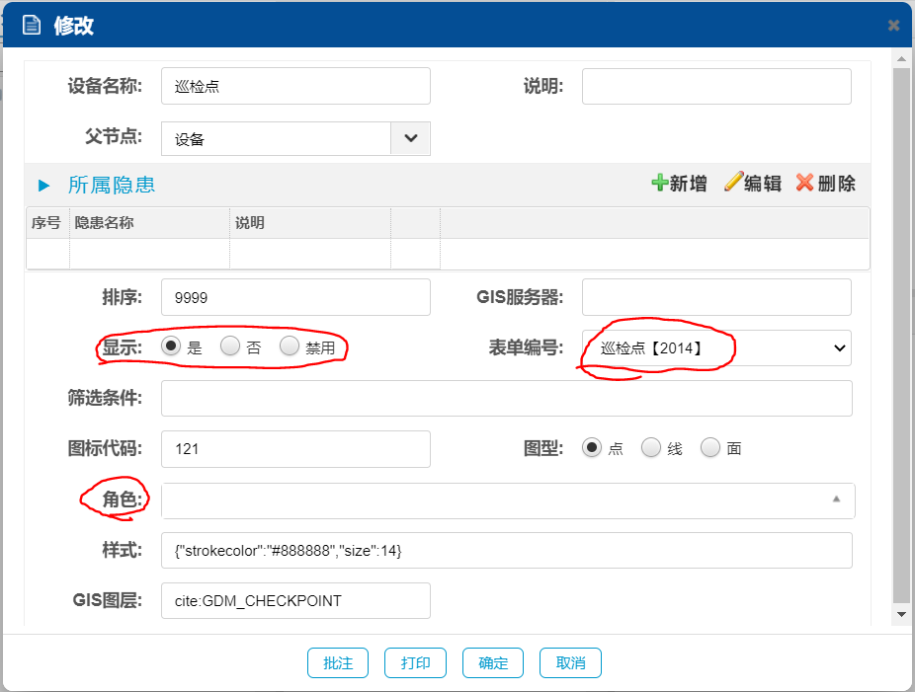Expand the 角色 selection dropdown
Image resolution: width=915 pixels, height=692 pixels.
pyautogui.click(x=836, y=500)
